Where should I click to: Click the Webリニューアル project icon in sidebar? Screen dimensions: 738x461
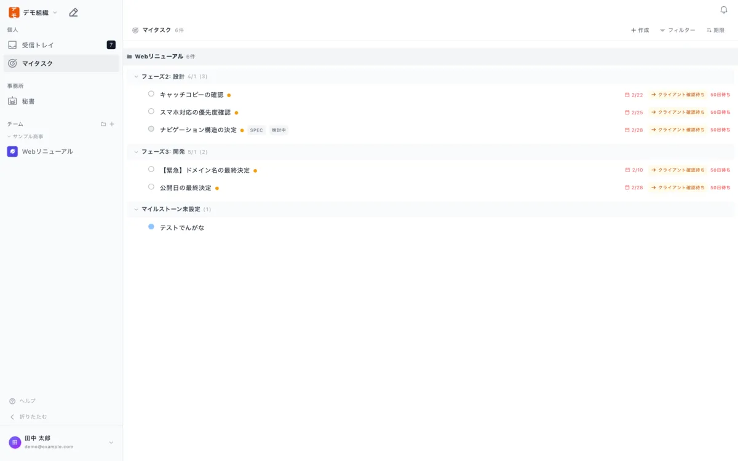[x=12, y=151]
